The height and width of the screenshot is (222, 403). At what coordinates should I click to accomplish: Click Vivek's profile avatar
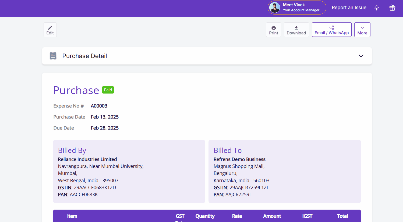click(x=275, y=8)
